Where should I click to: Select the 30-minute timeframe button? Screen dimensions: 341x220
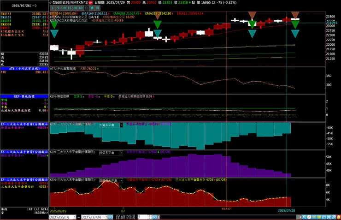point(75,8)
